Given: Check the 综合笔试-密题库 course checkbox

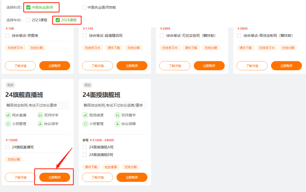Looking at the screenshot, I should 7,36.
